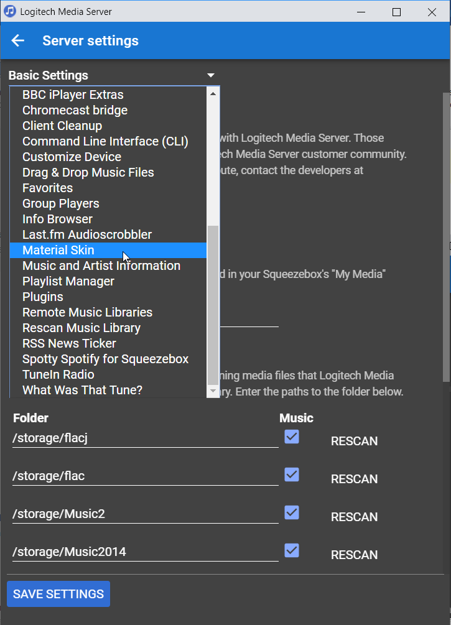The height and width of the screenshot is (625, 451).
Task: Click the Logitech Media Server app icon
Action: (x=10, y=12)
